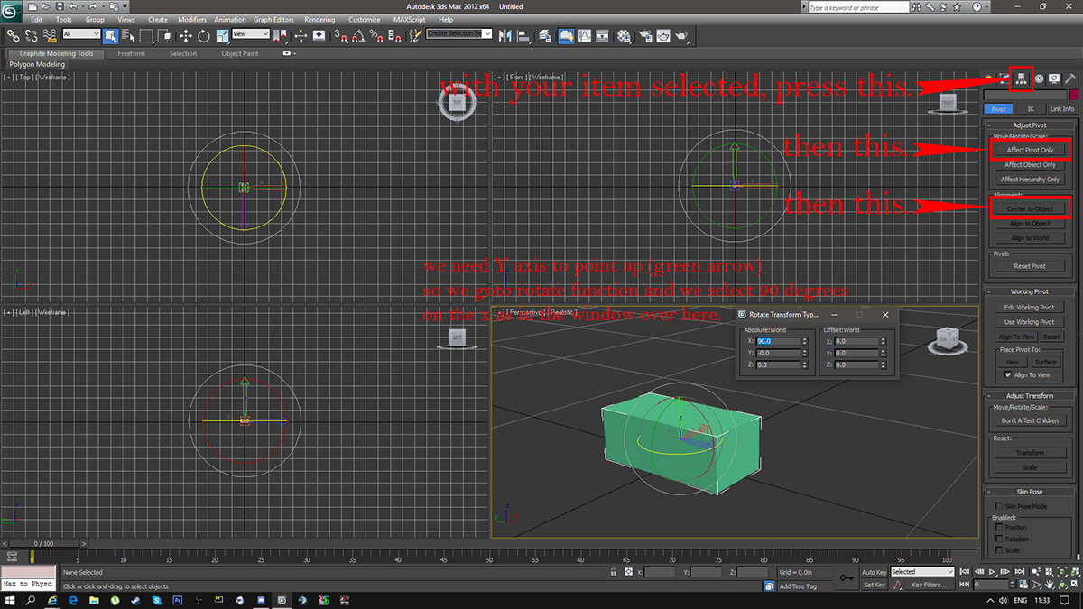The height and width of the screenshot is (609, 1083).
Task: Switch to the Link Info tab
Action: (x=1061, y=108)
